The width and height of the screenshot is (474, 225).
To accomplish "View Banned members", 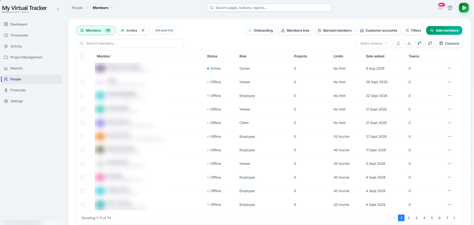I will pos(334,30).
